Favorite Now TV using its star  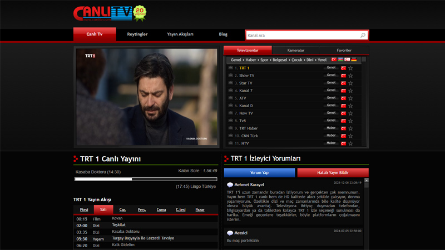tap(350, 113)
